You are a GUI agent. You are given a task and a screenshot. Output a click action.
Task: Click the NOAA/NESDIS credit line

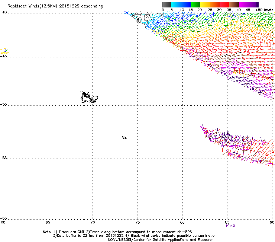(161, 240)
